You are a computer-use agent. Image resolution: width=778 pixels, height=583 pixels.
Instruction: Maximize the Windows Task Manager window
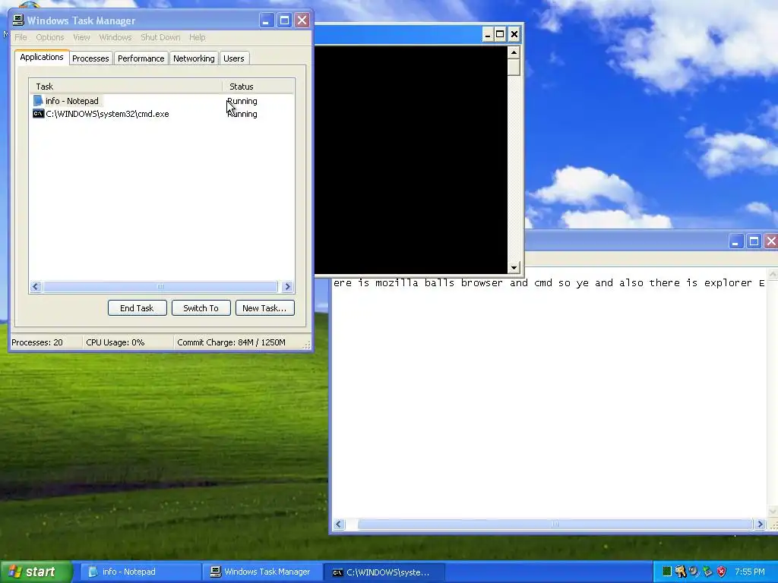284,20
